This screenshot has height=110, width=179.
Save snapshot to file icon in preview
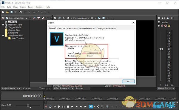(x=104, y=18)
